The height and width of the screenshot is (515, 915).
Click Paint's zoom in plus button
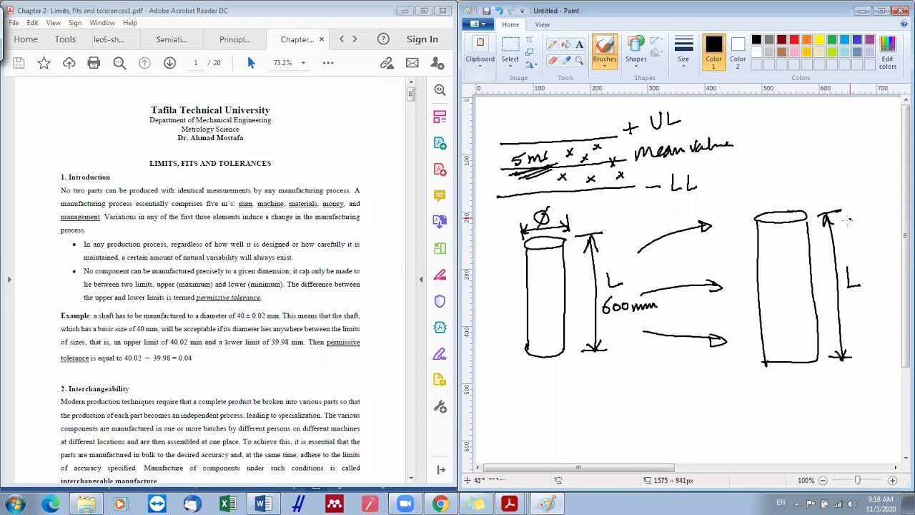tap(892, 481)
